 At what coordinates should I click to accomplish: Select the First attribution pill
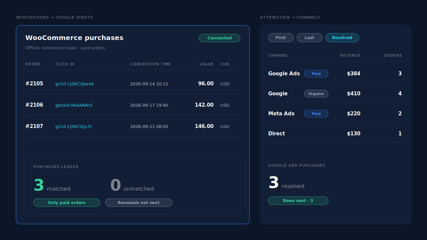click(281, 38)
